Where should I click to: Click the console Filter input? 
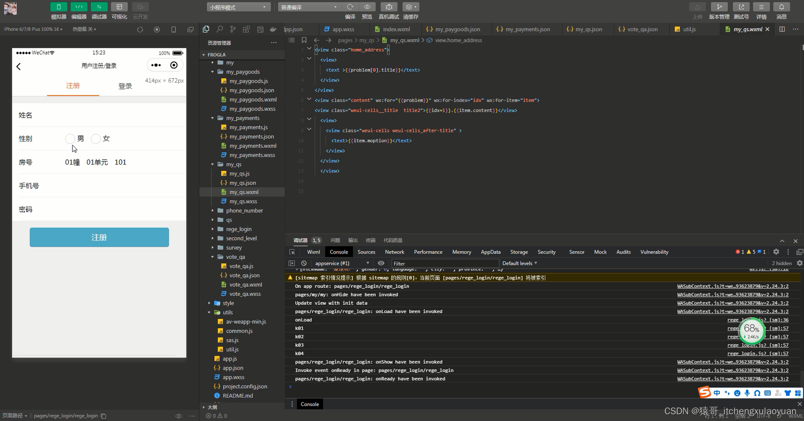coord(445,264)
